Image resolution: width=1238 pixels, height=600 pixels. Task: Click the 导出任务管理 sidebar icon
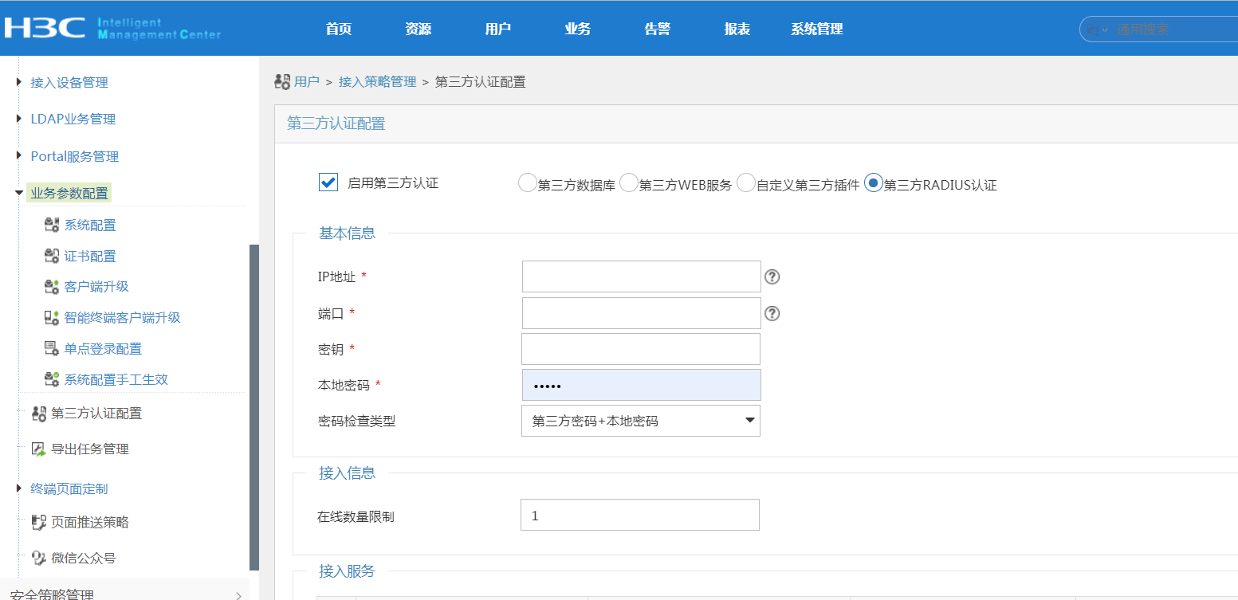pos(39,449)
